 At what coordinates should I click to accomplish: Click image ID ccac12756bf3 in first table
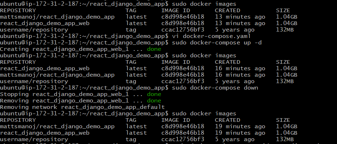pyautogui.click(x=183, y=30)
